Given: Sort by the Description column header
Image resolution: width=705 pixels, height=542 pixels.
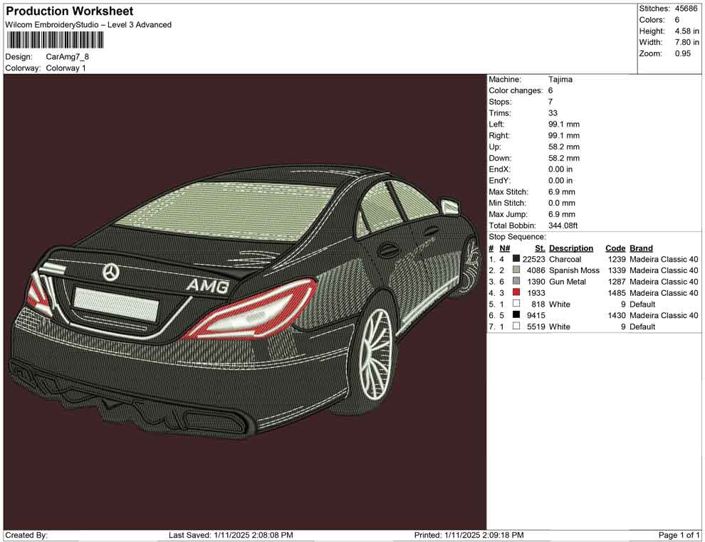Looking at the screenshot, I should coord(572,248).
